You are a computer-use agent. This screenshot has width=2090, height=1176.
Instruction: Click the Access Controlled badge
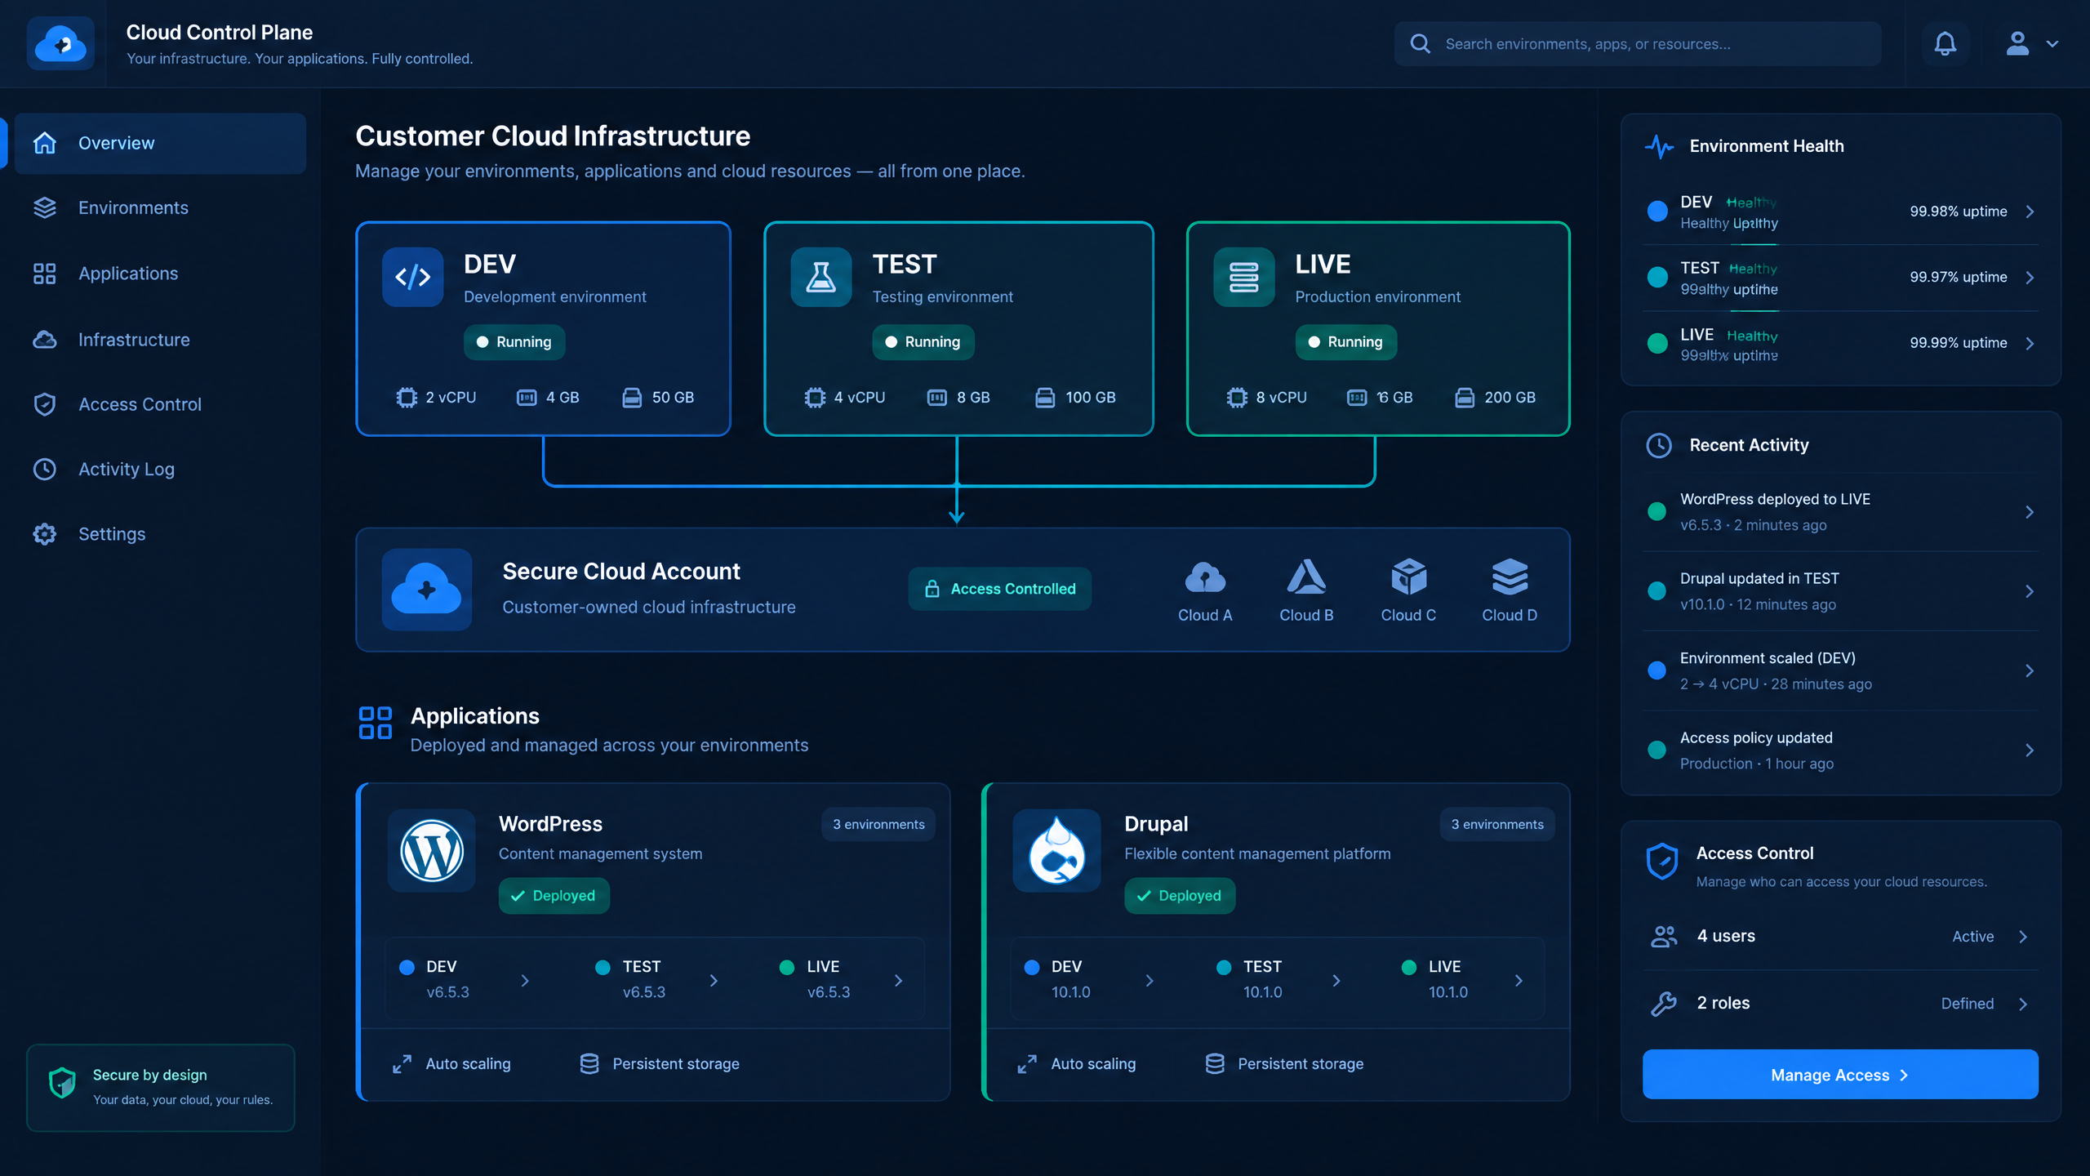[999, 589]
